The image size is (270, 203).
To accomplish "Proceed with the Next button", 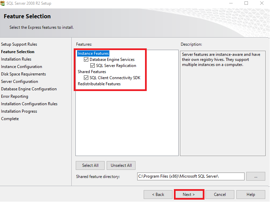I will coord(189,195).
